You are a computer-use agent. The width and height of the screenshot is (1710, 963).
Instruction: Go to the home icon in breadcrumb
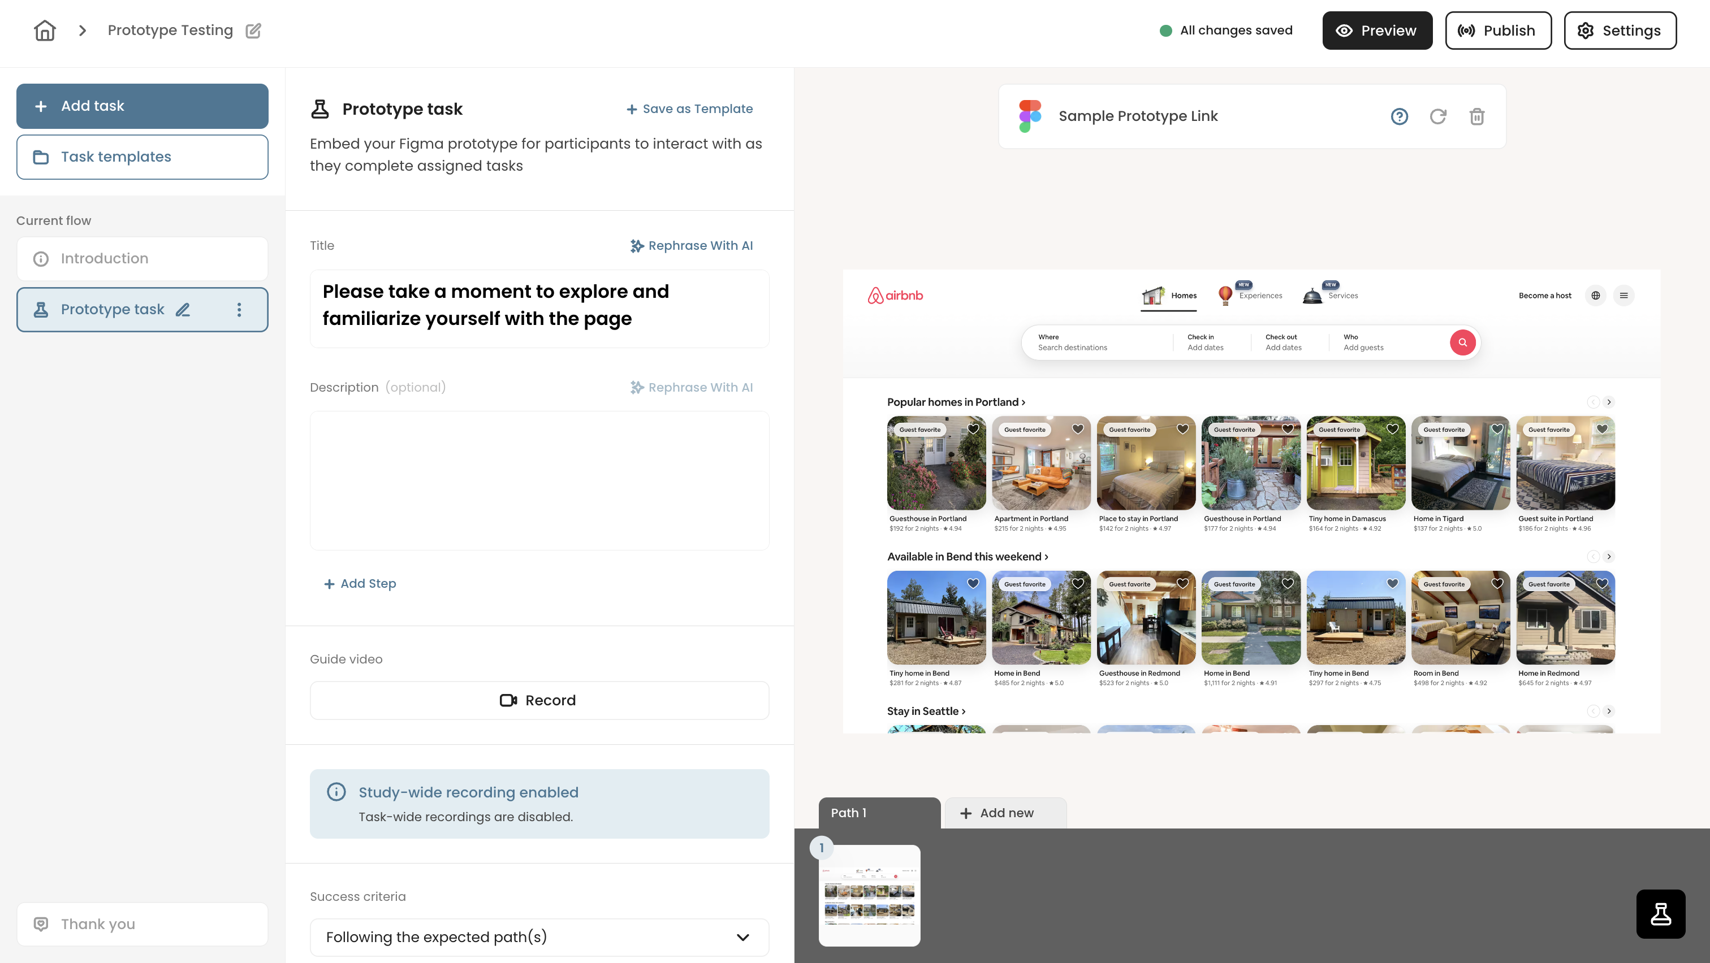coord(45,31)
